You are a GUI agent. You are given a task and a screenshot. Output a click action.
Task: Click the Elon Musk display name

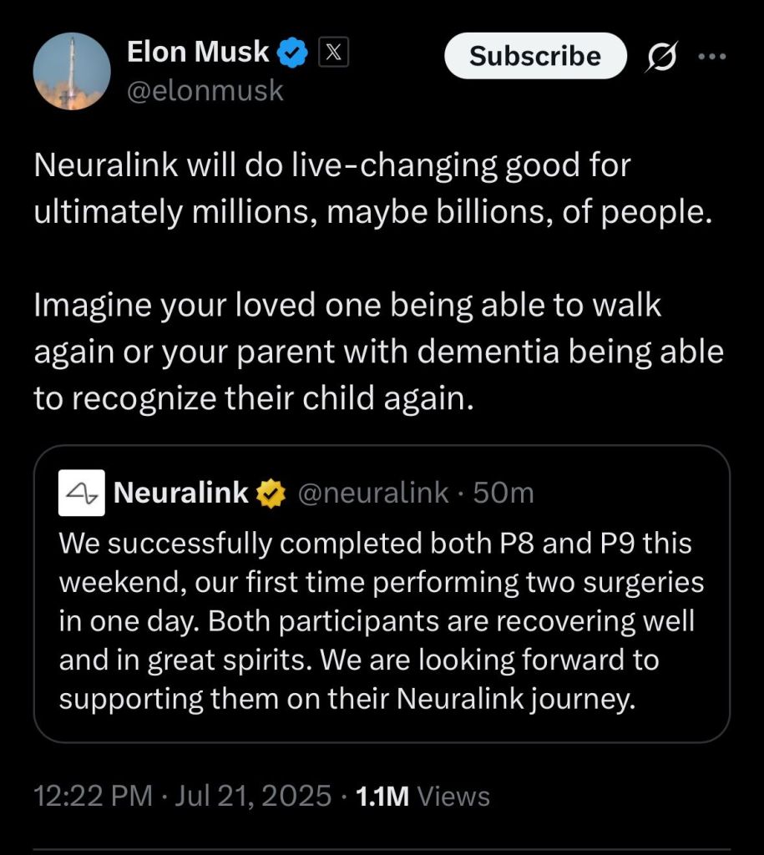tap(198, 53)
